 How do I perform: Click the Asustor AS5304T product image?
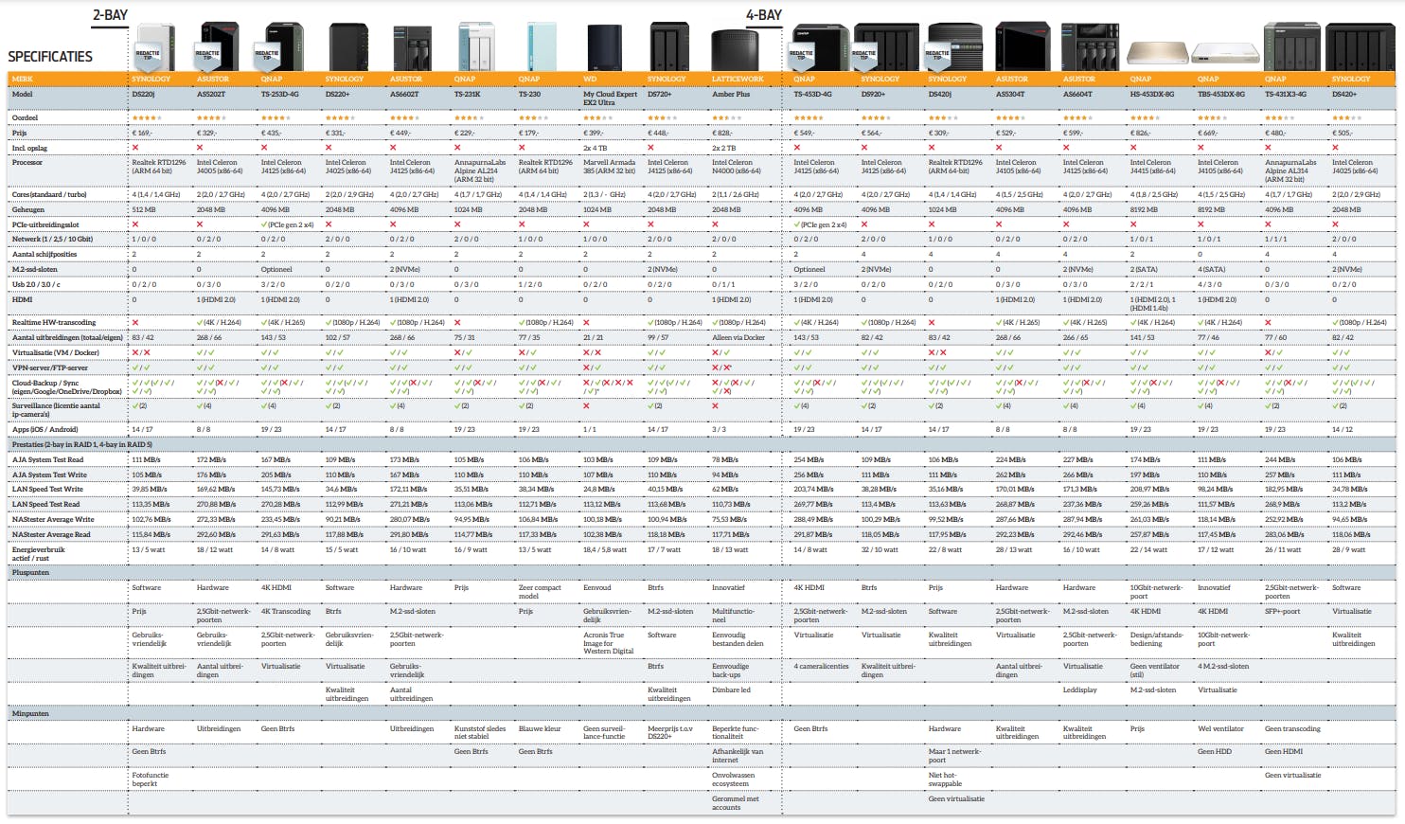(x=1023, y=46)
